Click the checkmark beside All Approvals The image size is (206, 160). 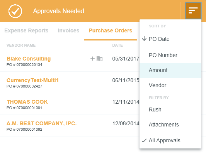(144, 140)
